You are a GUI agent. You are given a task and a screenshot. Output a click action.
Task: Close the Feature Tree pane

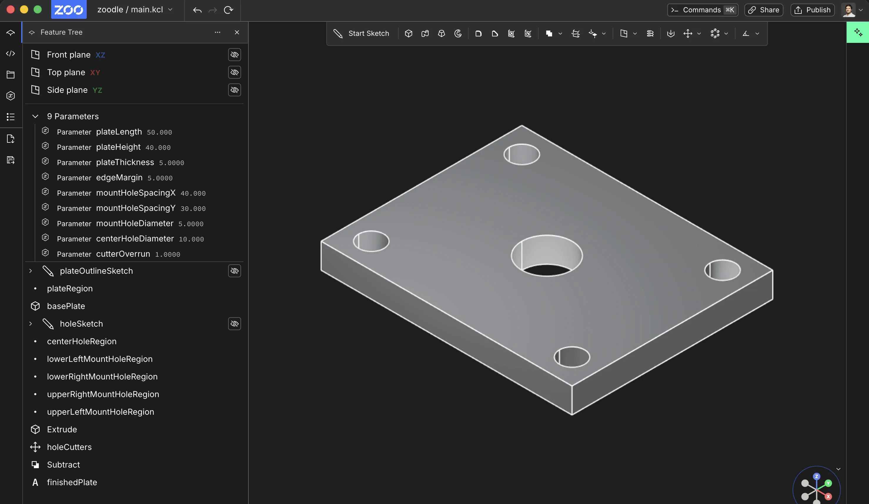click(x=237, y=32)
